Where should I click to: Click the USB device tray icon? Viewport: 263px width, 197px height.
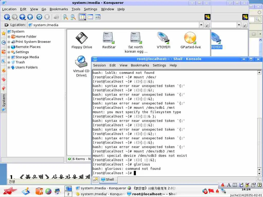point(223,191)
